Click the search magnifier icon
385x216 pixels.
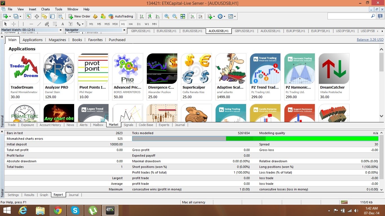373,16
